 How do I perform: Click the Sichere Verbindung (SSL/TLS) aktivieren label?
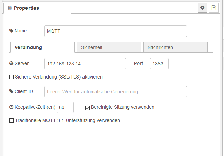[59, 77]
